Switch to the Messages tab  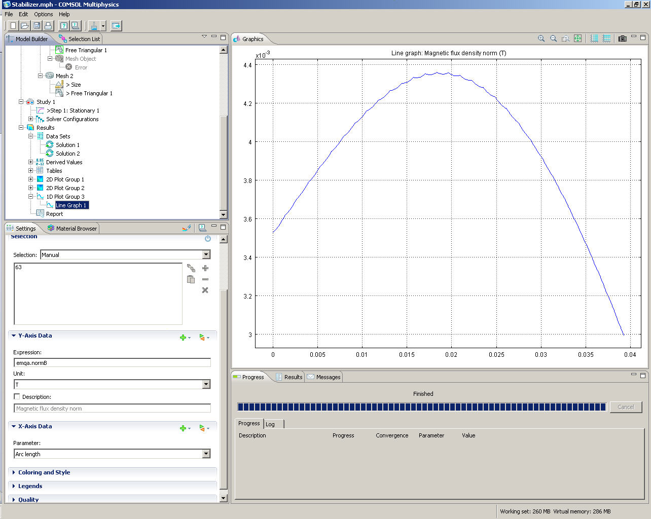pos(324,377)
